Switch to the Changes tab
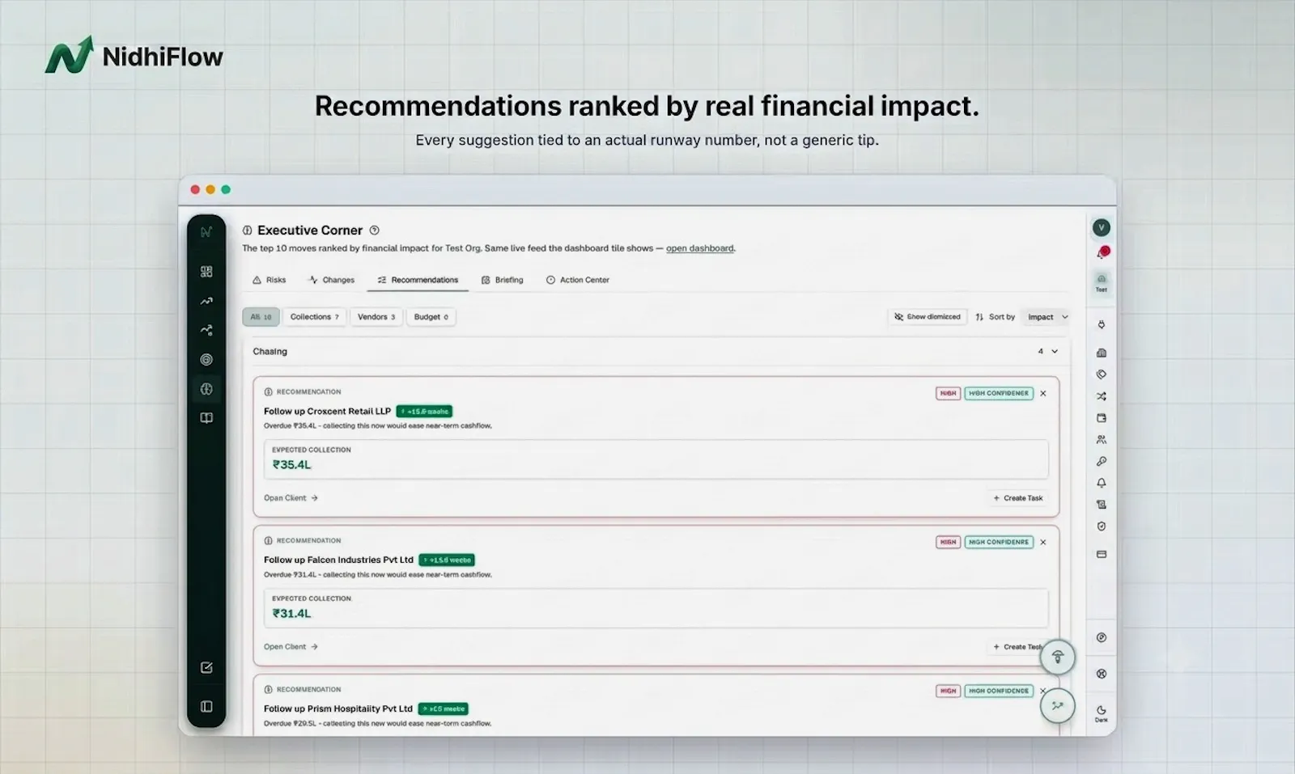Screen dimensions: 1295x774 (x=332, y=280)
